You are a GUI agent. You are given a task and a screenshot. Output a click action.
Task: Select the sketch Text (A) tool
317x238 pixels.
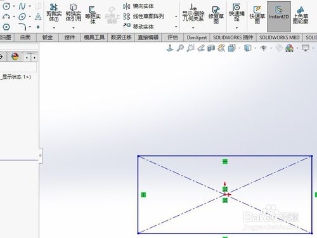38,17
